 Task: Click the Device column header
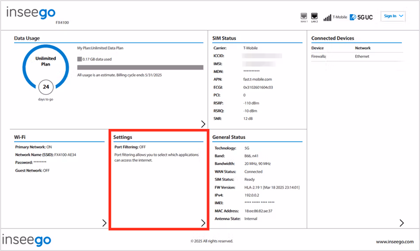317,48
